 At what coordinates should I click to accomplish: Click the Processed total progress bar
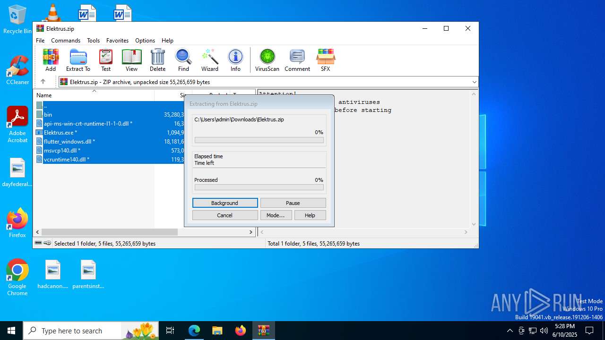click(x=259, y=187)
